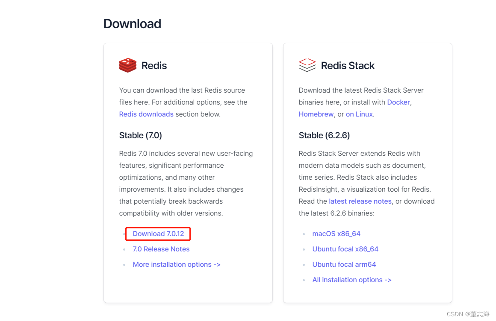
Task: Click the CSDN @董志海 watermark text
Action: [468, 314]
